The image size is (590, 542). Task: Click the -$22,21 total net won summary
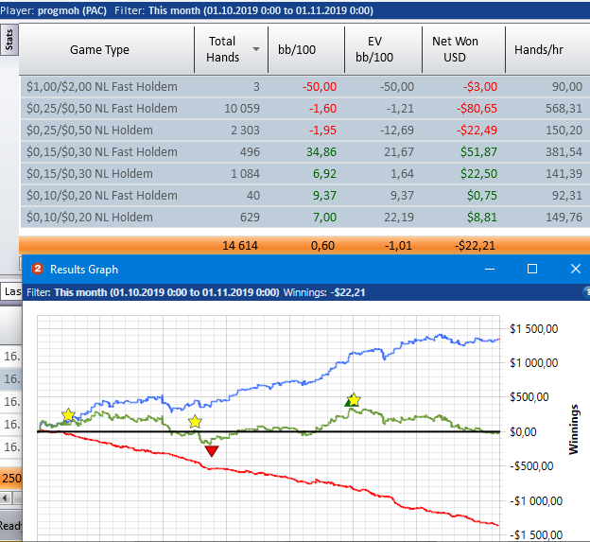click(475, 246)
